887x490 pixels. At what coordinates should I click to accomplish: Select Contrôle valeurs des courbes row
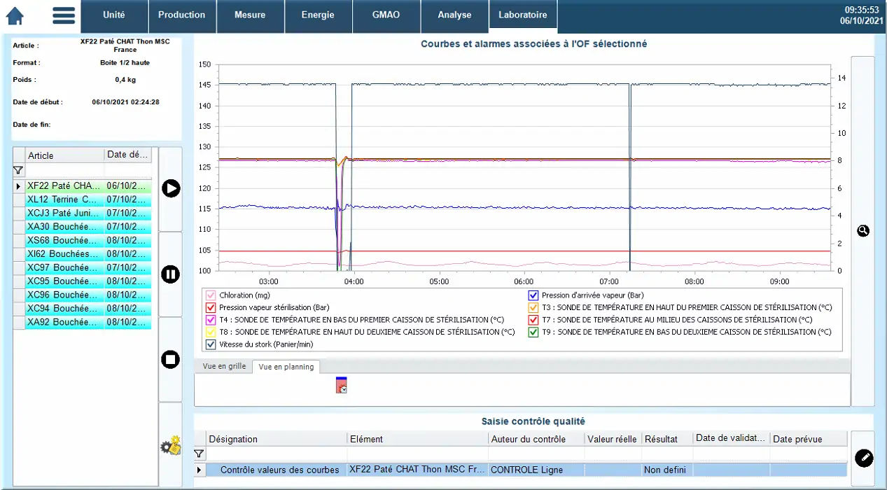(520, 470)
